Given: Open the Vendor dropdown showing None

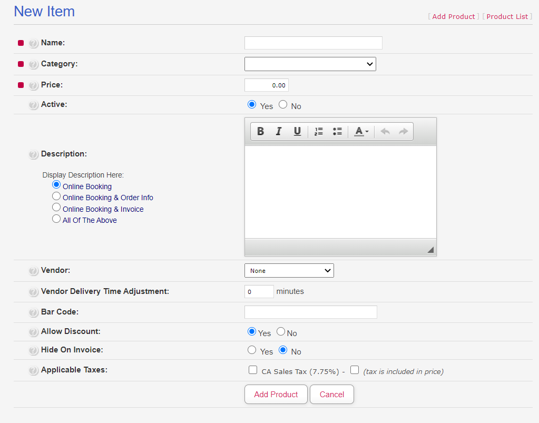Looking at the screenshot, I should 289,270.
